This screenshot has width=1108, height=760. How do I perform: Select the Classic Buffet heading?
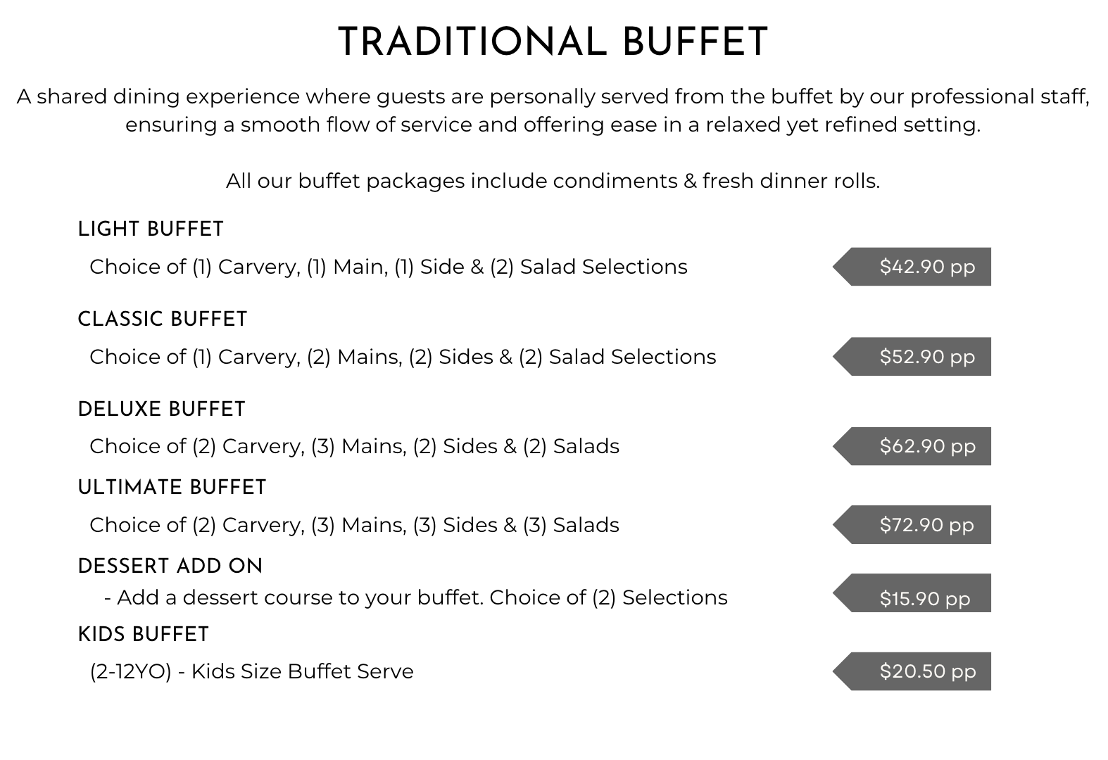point(163,319)
